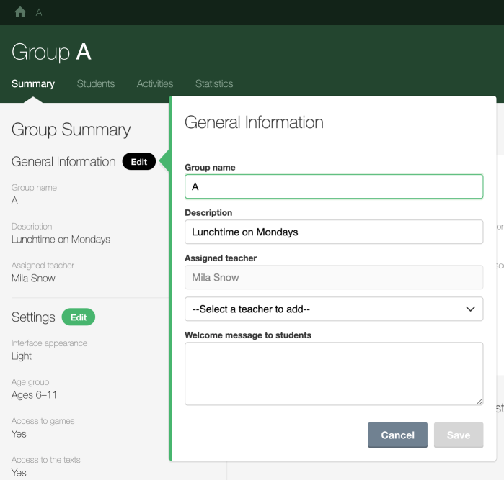The height and width of the screenshot is (480, 504).
Task: Click the Group name label in dialog
Action: pos(210,168)
